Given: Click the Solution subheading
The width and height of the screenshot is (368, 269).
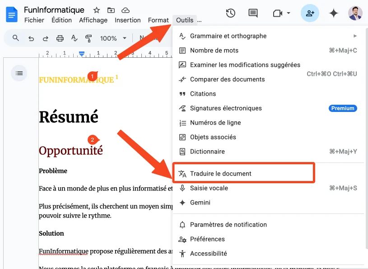Looking at the screenshot, I should pos(51,233).
